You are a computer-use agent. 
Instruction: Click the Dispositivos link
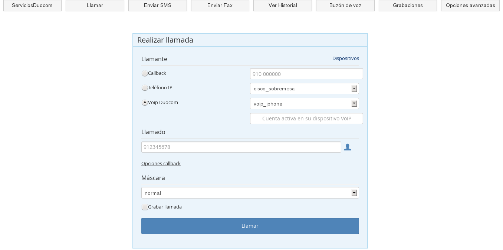[x=345, y=59]
